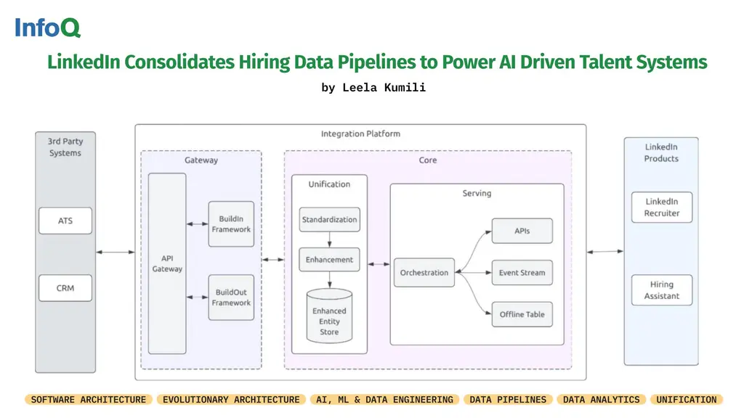This screenshot has height=418, width=744.
Task: Click the Hiring Assistant box
Action: point(661,290)
